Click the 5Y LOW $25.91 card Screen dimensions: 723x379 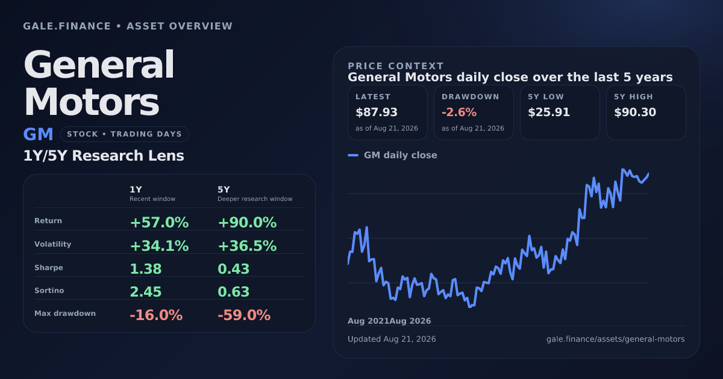(x=560, y=112)
